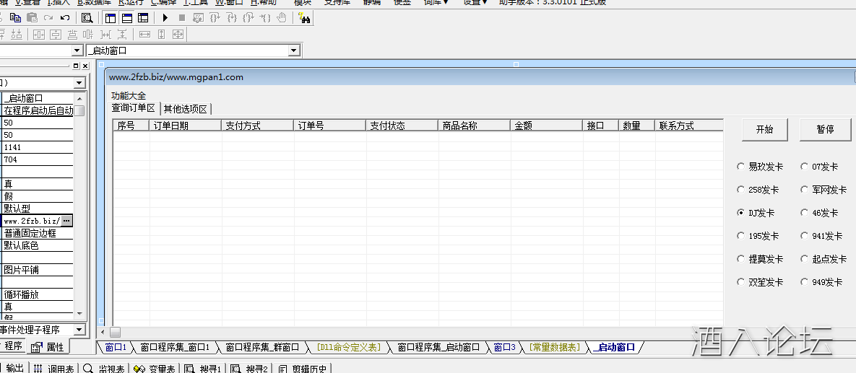The height and width of the screenshot is (373, 856).
Task: Open the 窗口程序集_群窗口 tab
Action: pos(261,348)
